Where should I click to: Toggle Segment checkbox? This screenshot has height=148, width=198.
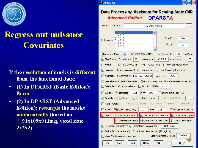pos(103,70)
